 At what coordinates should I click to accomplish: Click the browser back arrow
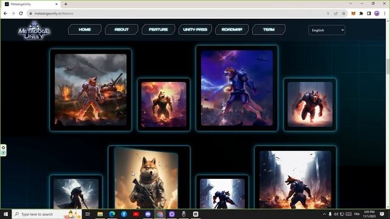pyautogui.click(x=5, y=13)
